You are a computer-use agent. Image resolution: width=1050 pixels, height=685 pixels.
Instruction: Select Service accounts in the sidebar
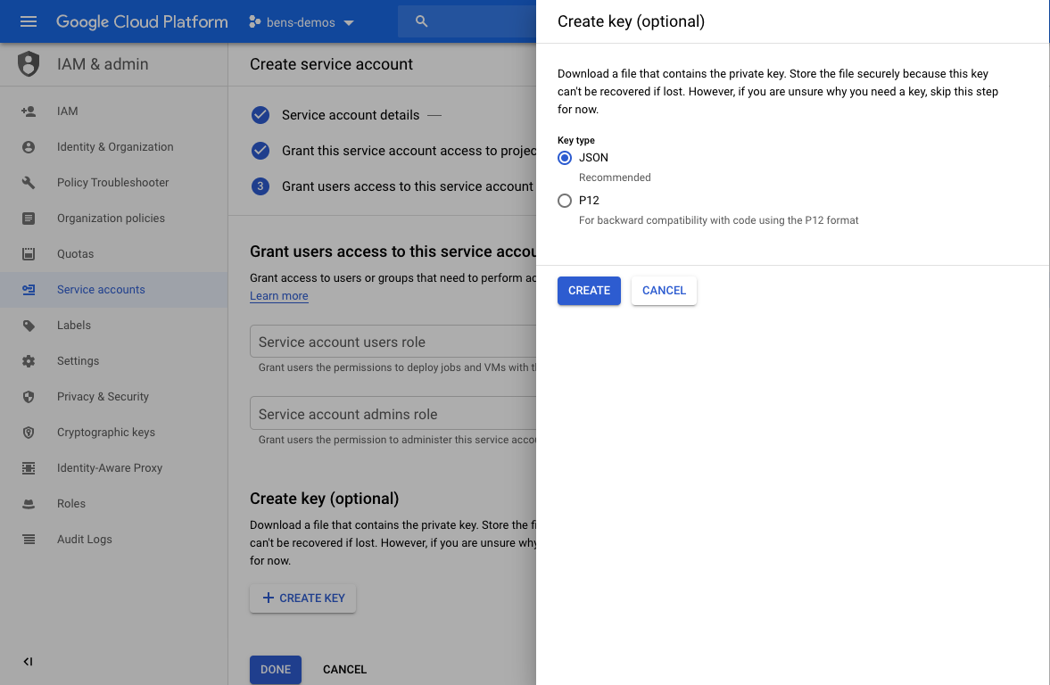[x=101, y=289]
